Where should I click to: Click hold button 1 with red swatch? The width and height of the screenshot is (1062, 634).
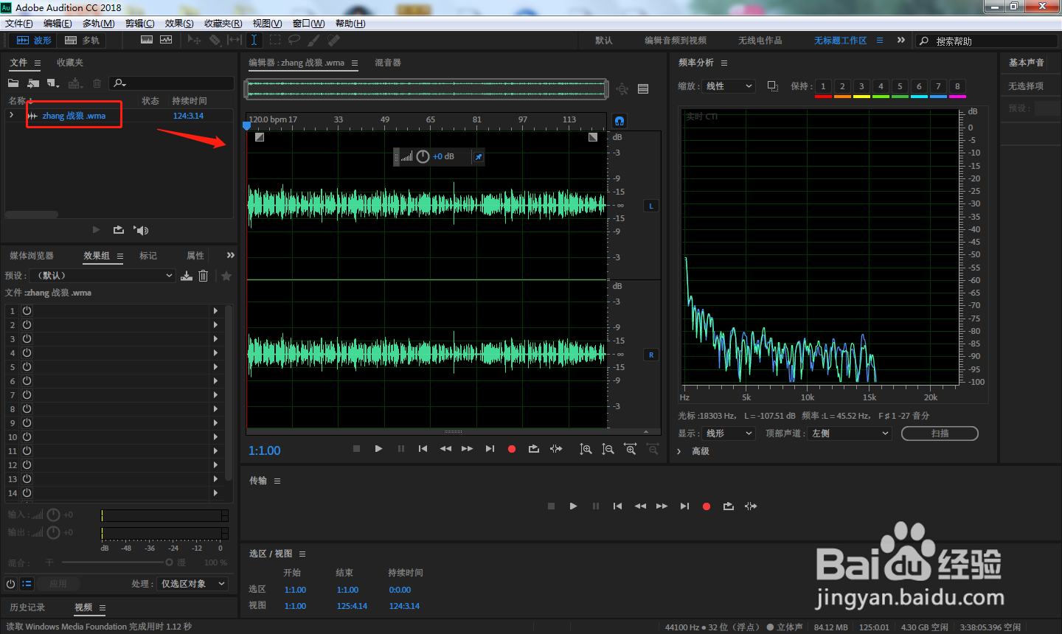tap(823, 87)
